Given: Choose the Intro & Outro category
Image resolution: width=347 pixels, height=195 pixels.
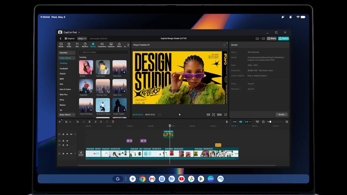Looking at the screenshot, I should [x=65, y=89].
